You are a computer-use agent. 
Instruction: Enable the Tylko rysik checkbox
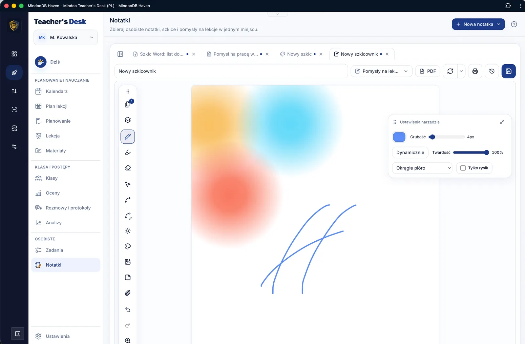[463, 168]
